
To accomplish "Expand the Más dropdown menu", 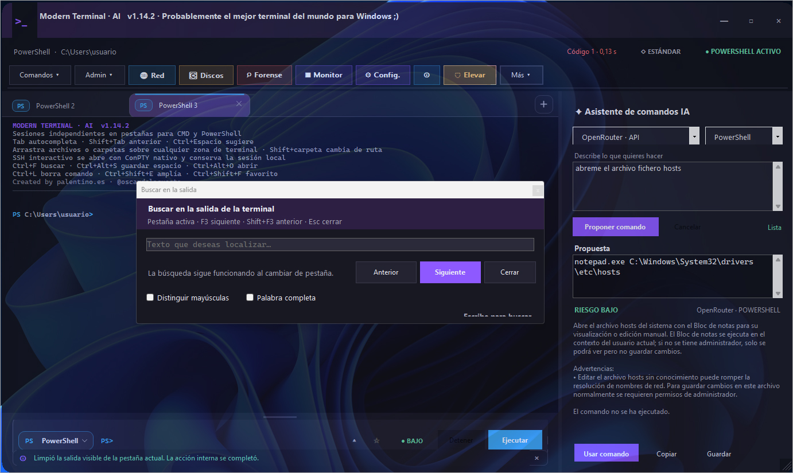I will 521,75.
